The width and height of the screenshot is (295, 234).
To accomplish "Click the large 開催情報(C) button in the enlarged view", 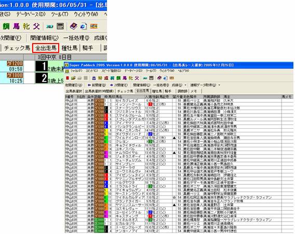I will click(x=45, y=38).
